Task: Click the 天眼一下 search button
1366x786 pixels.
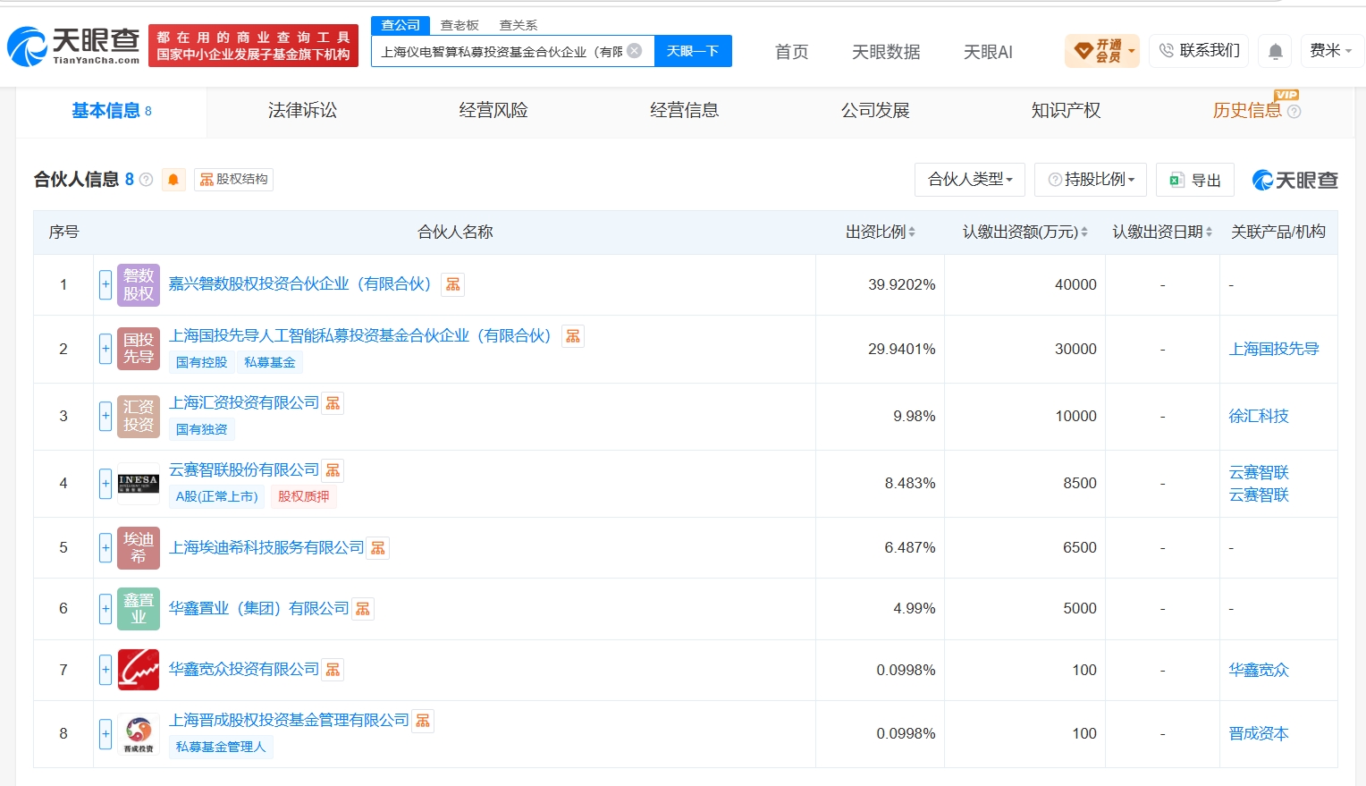Action: tap(693, 51)
